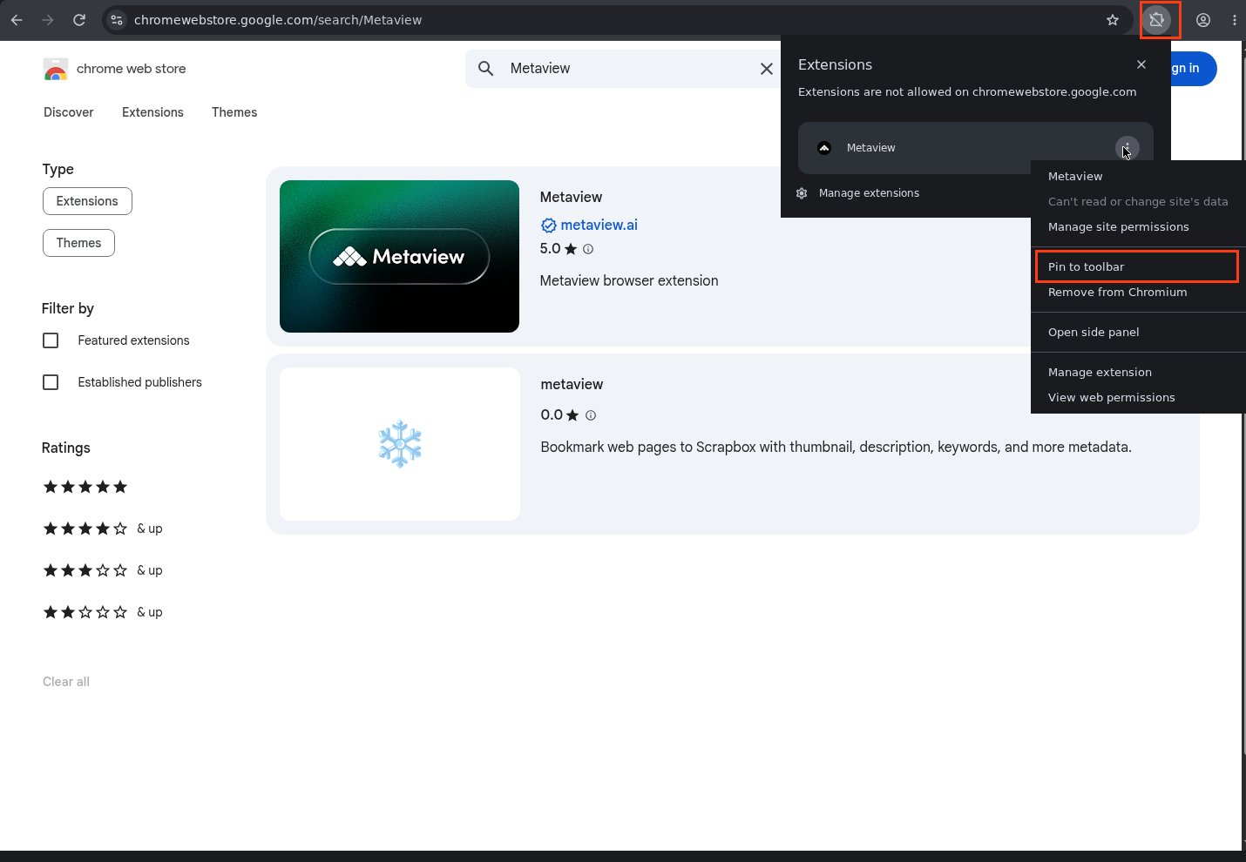Check the Established publishers checkbox
Screen dimensions: 1246x862
point(51,382)
